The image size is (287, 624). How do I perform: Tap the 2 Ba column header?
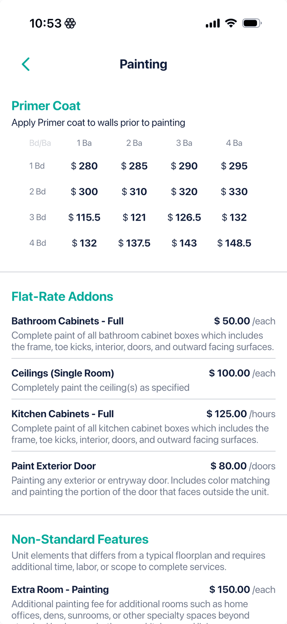(134, 143)
